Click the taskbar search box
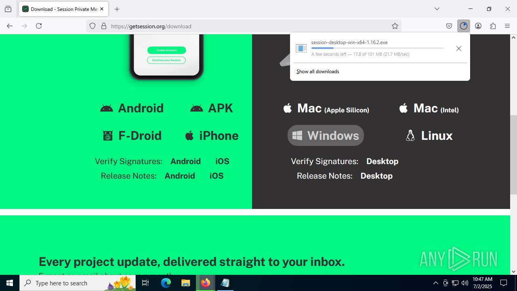The width and height of the screenshot is (517, 291). [78, 283]
